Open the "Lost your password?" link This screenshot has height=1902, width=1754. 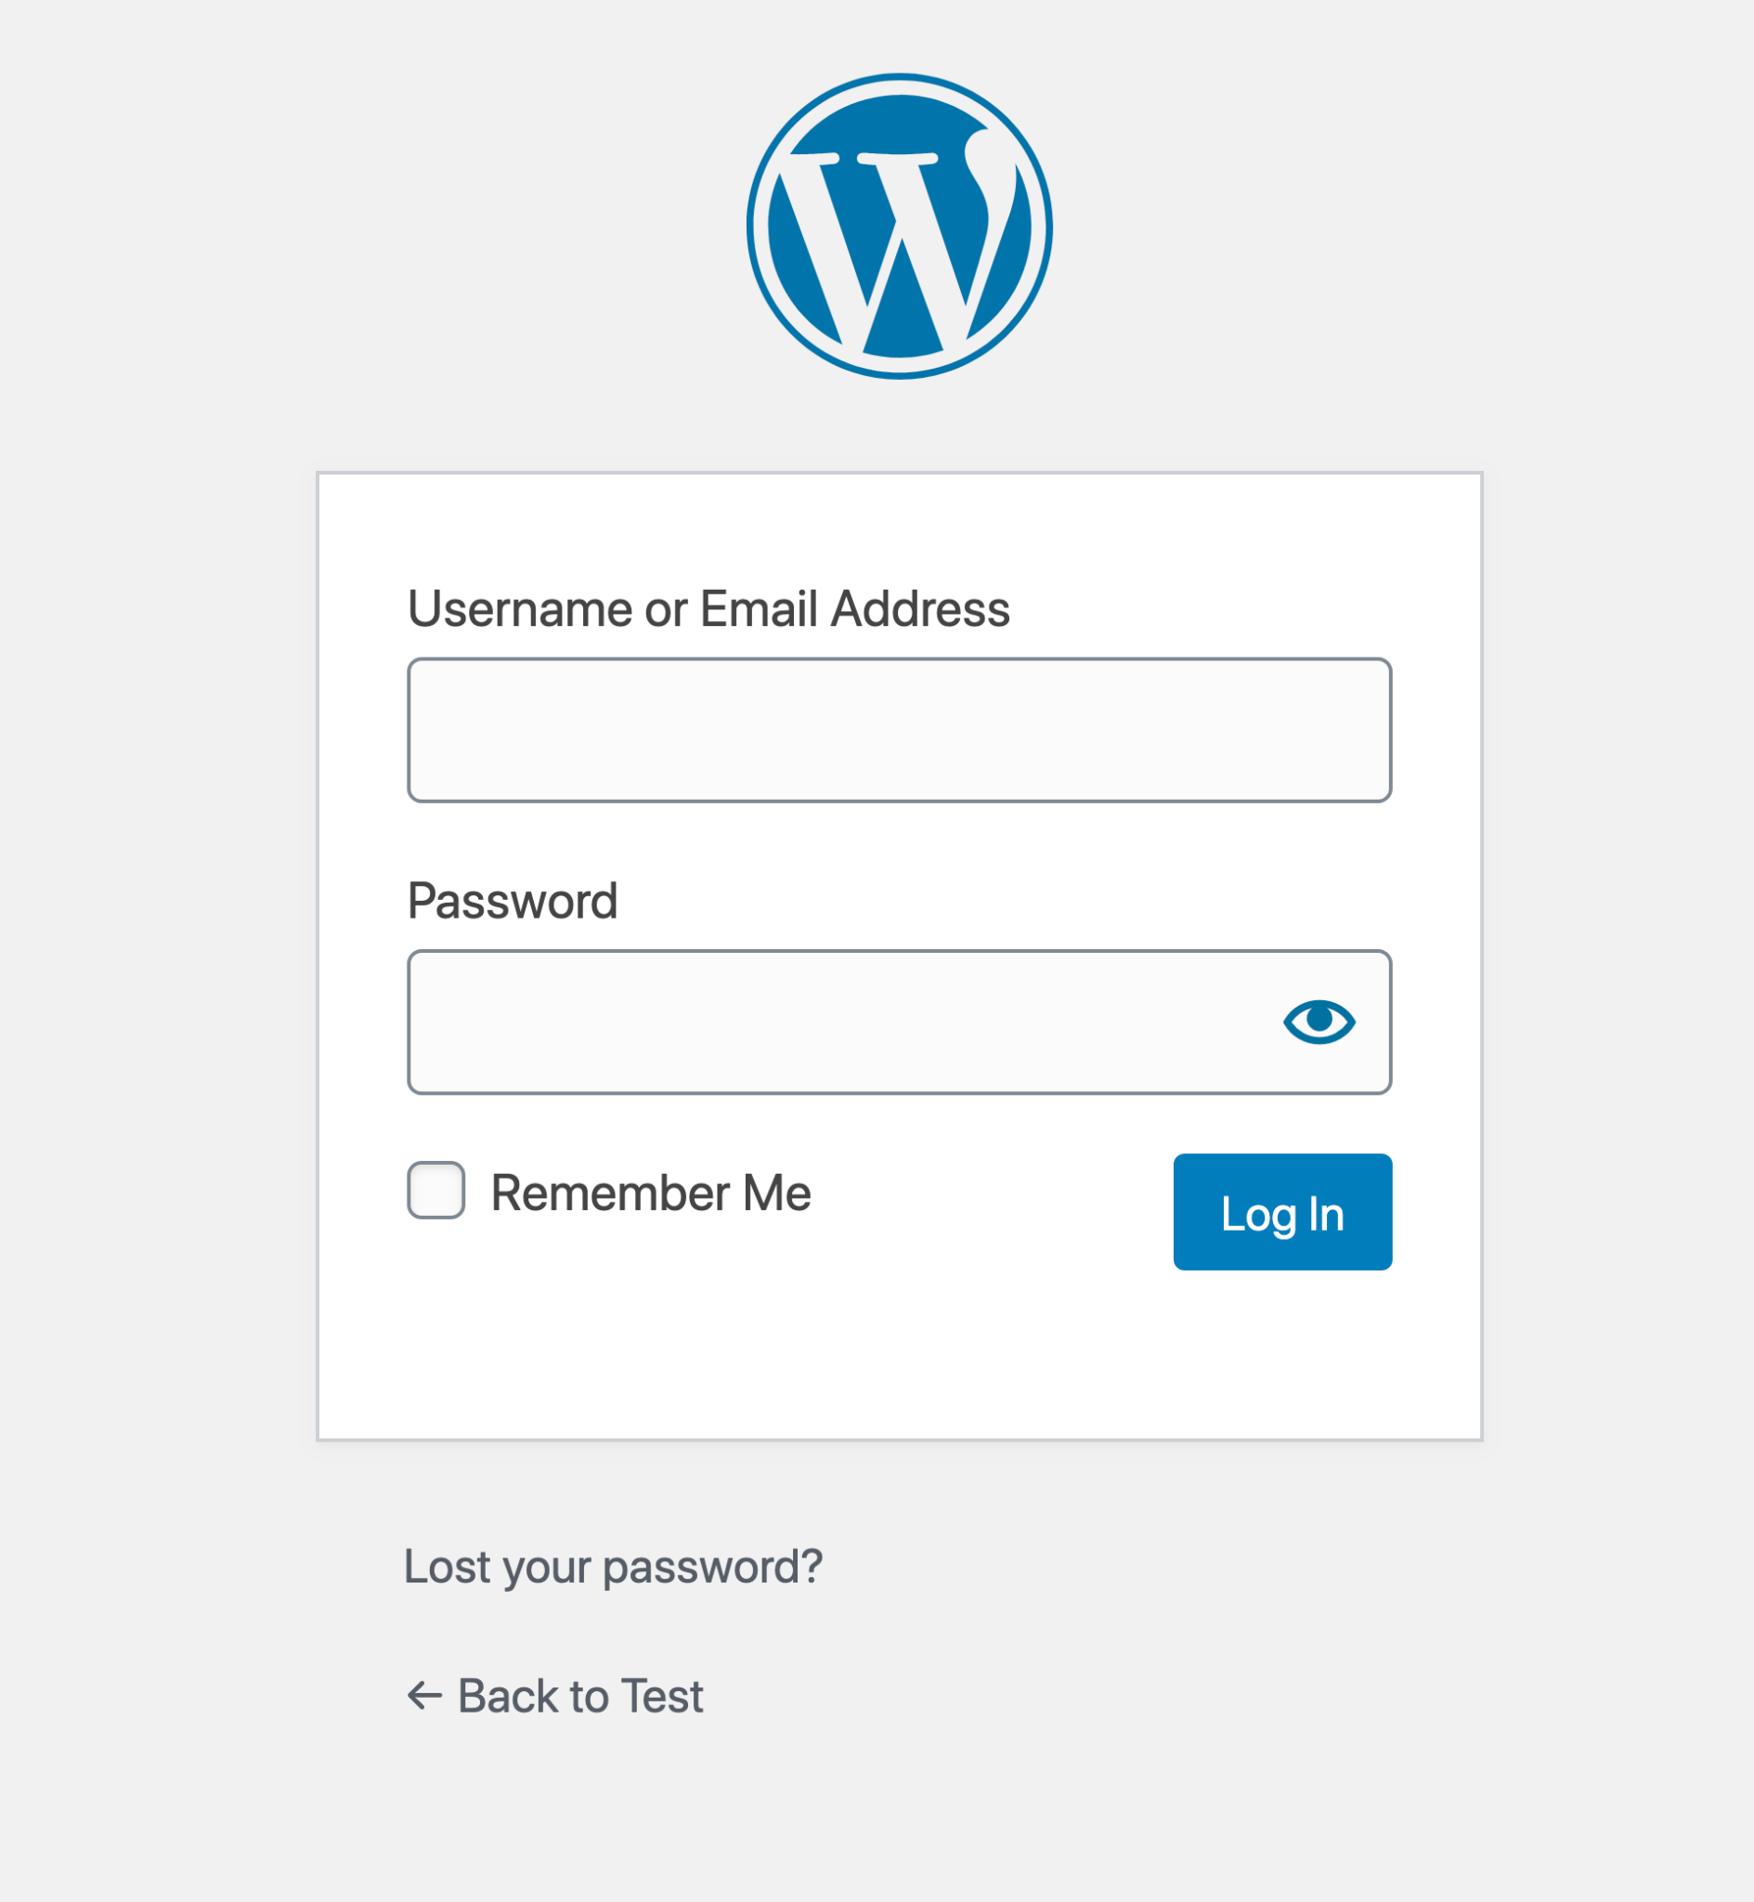pyautogui.click(x=613, y=1566)
